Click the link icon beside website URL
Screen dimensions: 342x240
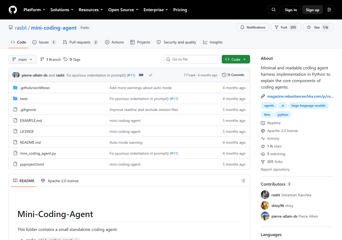[263, 96]
